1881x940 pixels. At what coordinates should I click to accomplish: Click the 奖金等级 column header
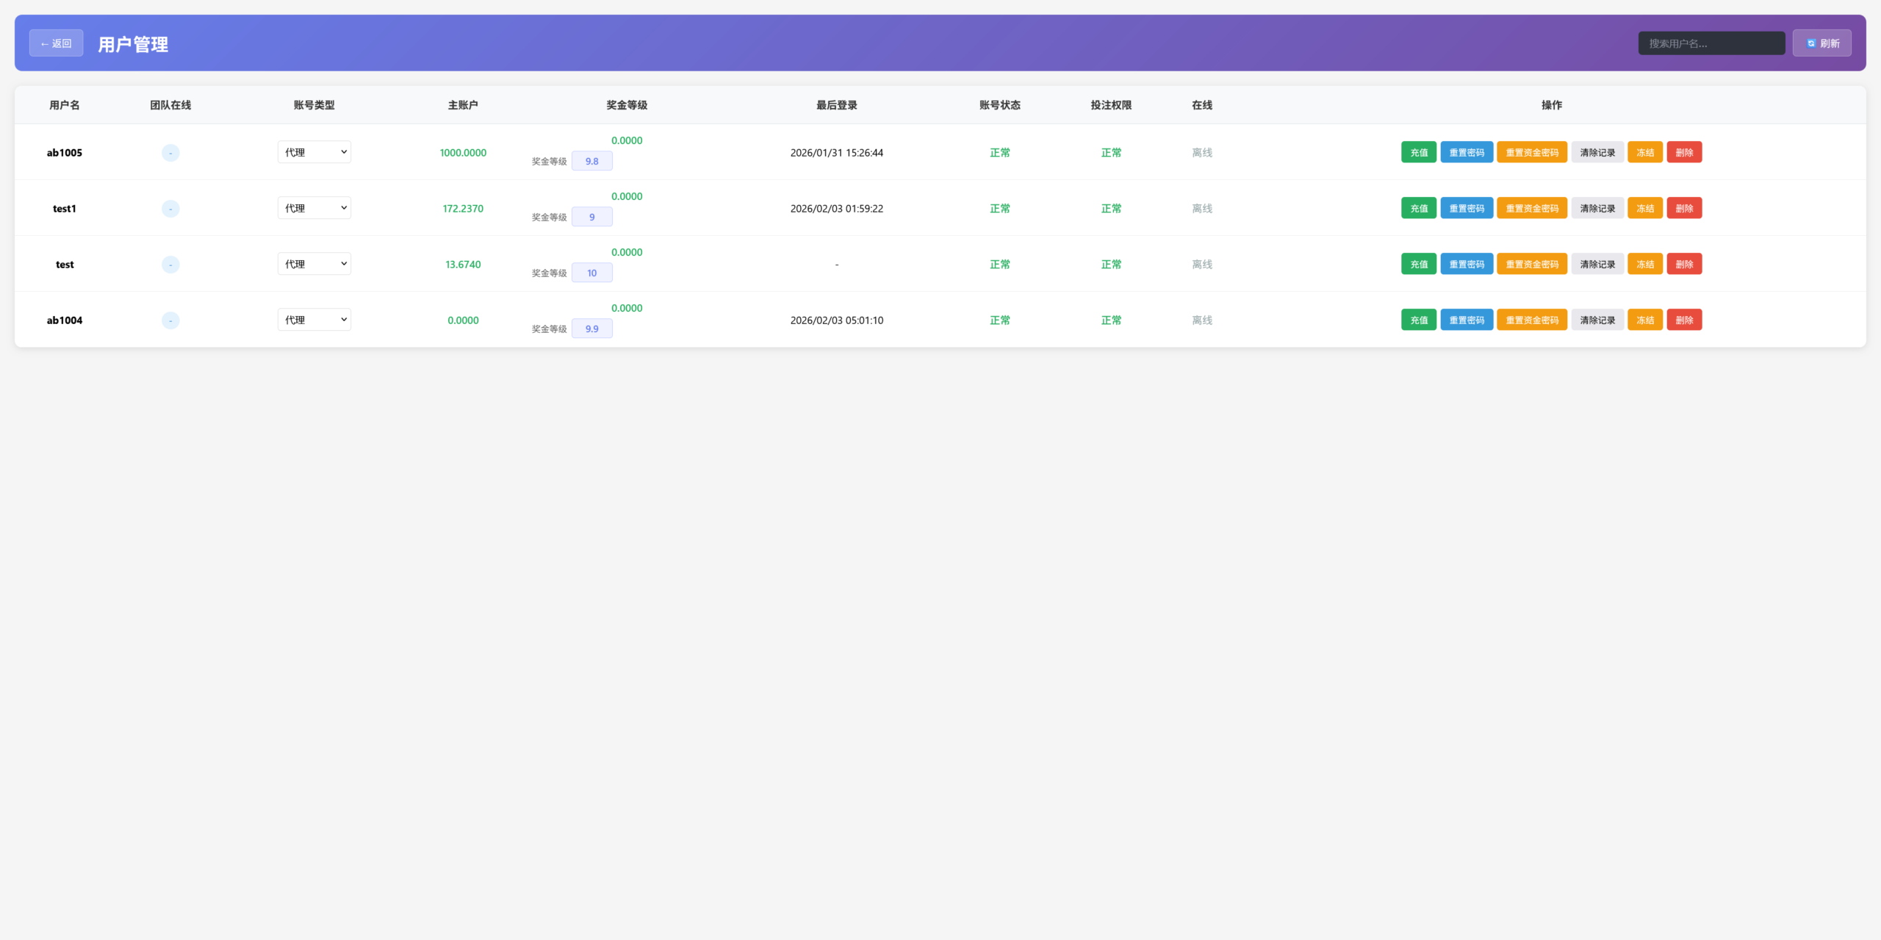pyautogui.click(x=626, y=105)
